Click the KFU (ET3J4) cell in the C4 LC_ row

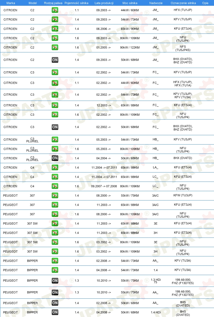(183, 177)
